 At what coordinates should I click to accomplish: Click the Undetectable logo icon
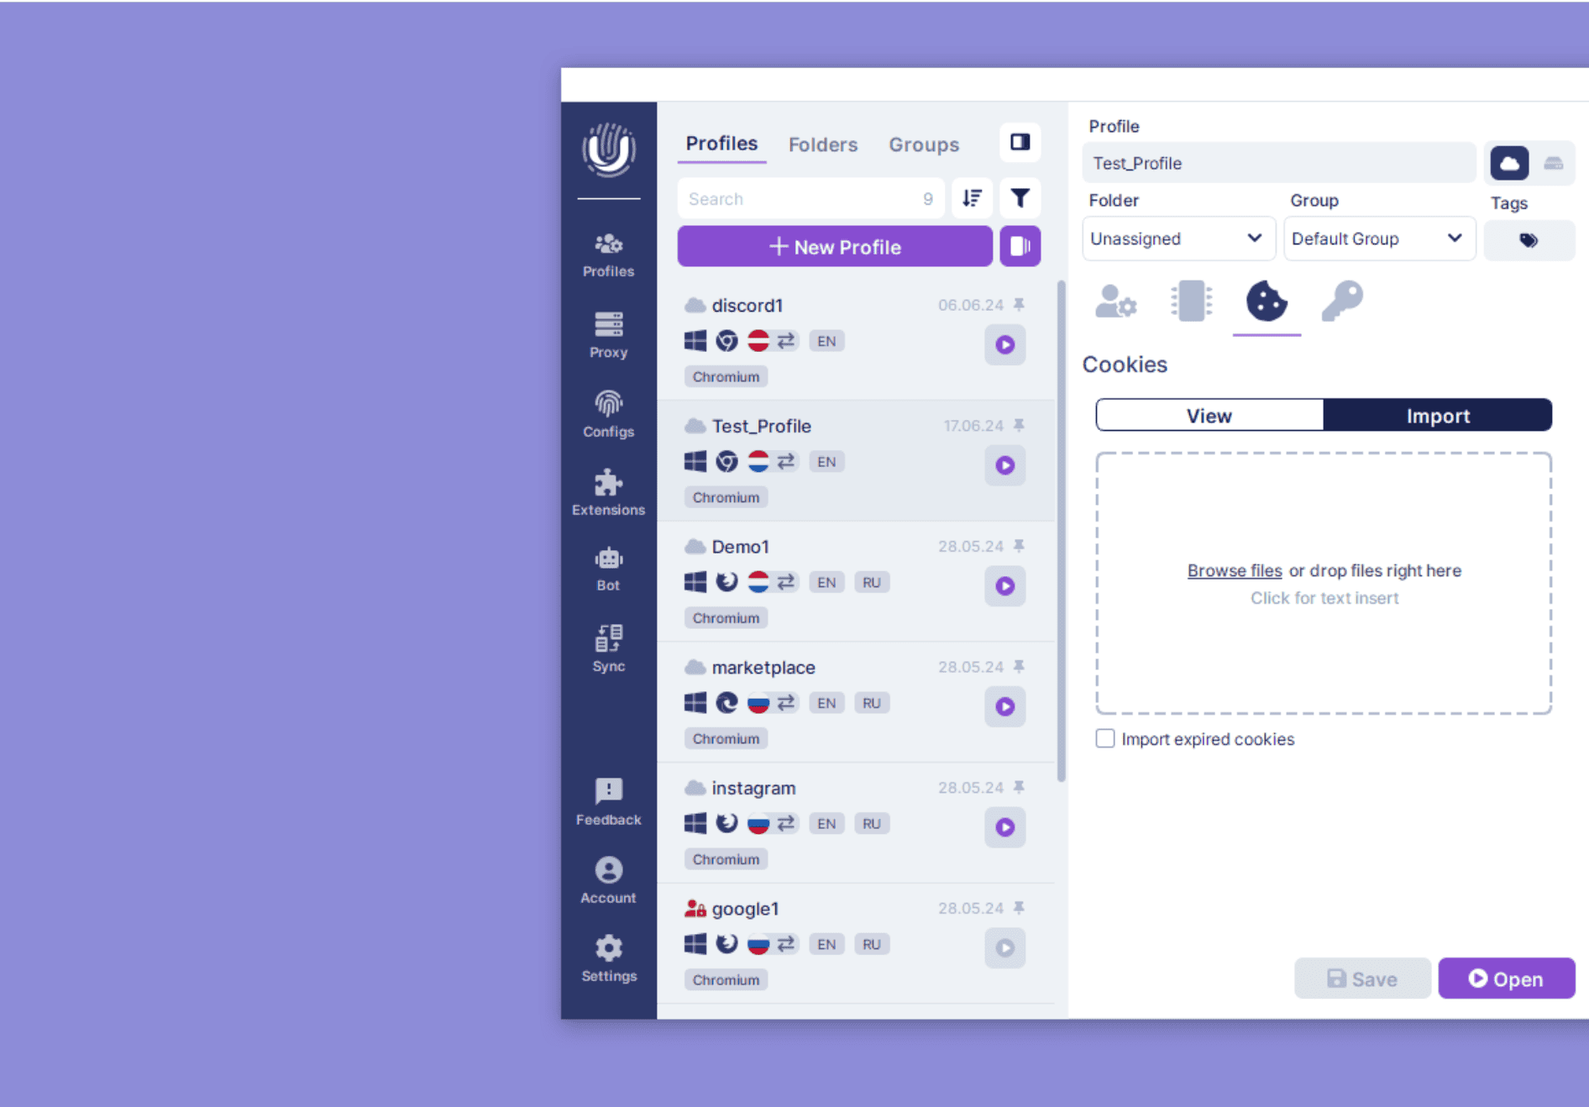(x=608, y=150)
